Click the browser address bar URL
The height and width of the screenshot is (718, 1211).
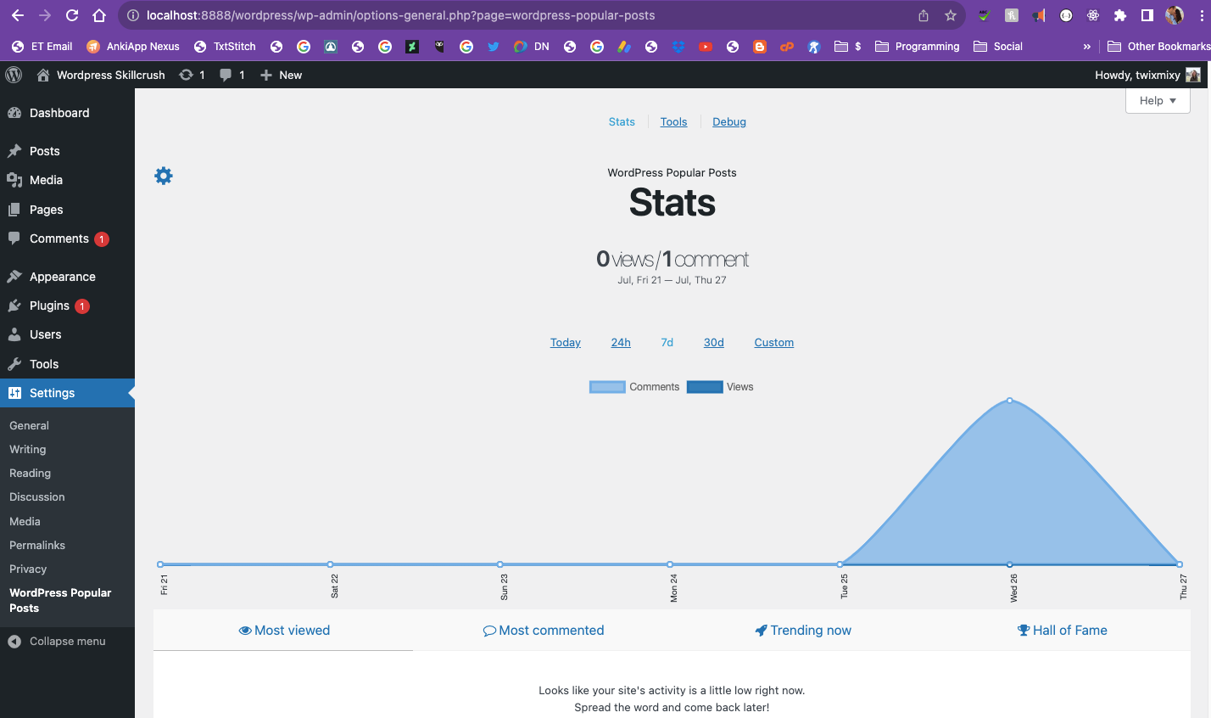[400, 15]
